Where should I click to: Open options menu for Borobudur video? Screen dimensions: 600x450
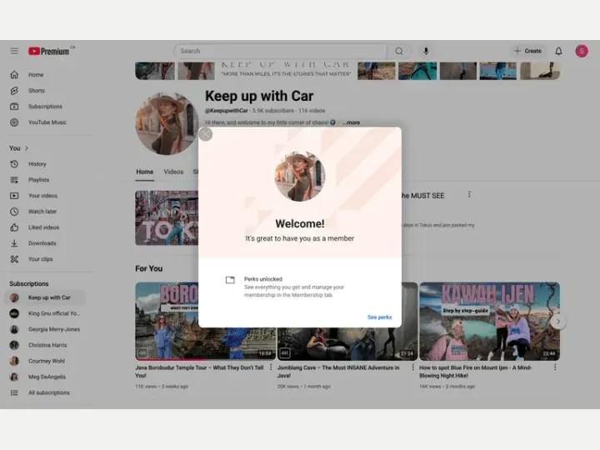coord(271,367)
